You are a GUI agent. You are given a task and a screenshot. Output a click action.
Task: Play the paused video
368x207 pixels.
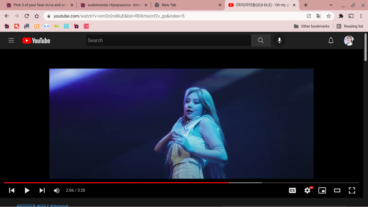click(27, 190)
